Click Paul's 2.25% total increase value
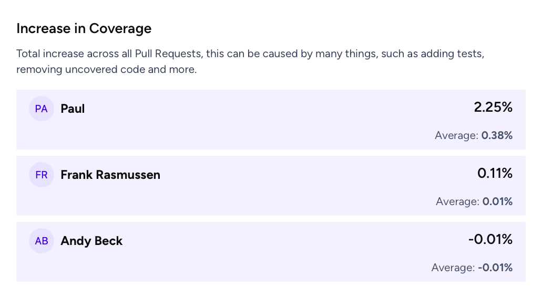Viewport: 542px width, 299px height. [x=493, y=108]
